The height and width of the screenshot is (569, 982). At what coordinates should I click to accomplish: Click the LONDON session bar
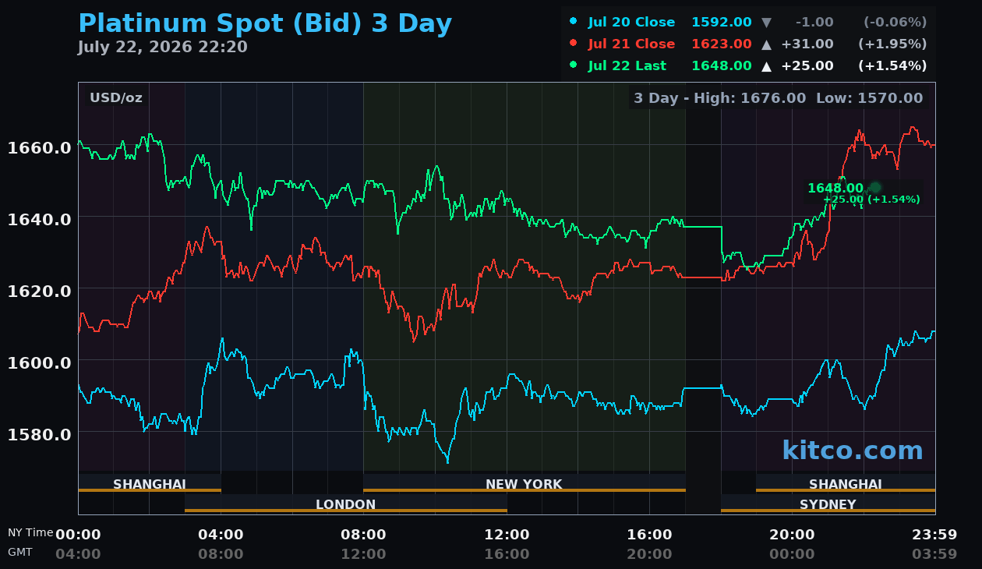pyautogui.click(x=346, y=504)
